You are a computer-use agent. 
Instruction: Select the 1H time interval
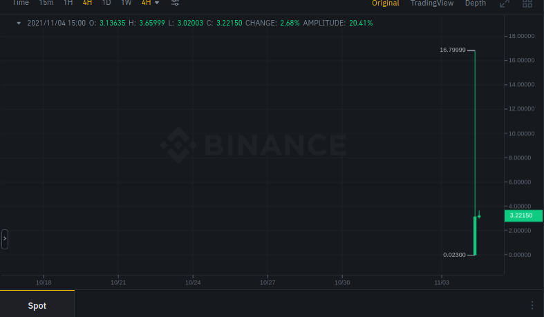pos(68,3)
